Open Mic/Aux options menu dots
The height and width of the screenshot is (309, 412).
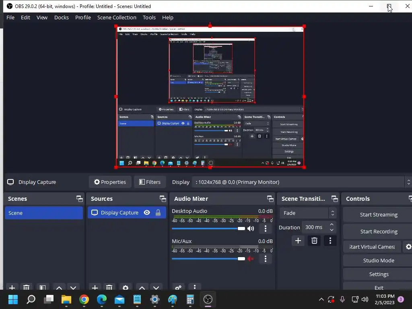click(x=266, y=259)
